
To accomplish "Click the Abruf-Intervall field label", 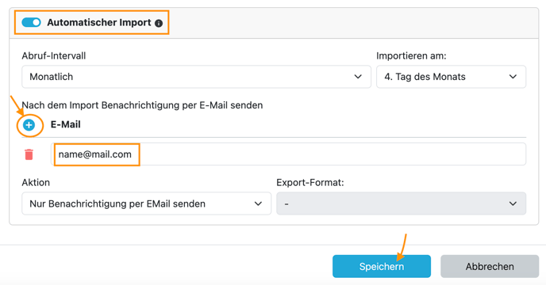I will (54, 56).
